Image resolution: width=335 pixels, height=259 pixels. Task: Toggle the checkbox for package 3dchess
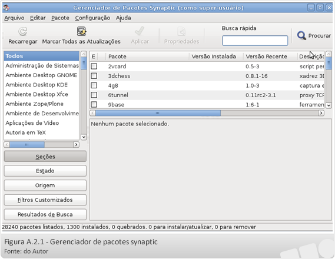94,76
